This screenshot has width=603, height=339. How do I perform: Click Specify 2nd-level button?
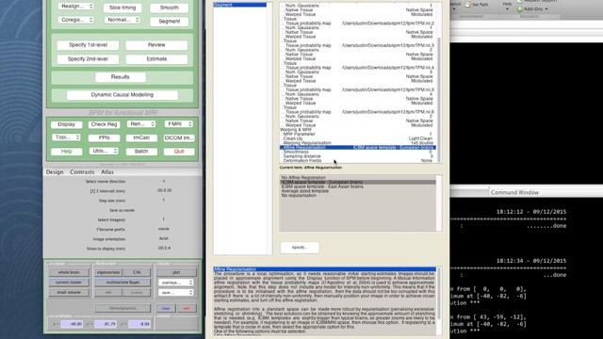click(88, 58)
